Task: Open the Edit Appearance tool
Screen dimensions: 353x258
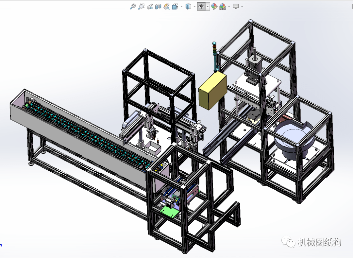Action: pyautogui.click(x=214, y=7)
